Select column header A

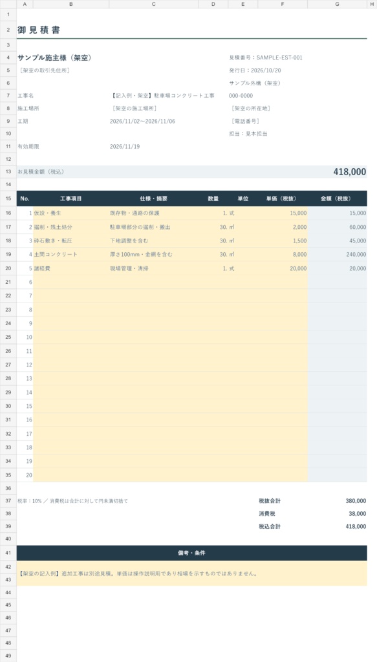coord(25,4)
